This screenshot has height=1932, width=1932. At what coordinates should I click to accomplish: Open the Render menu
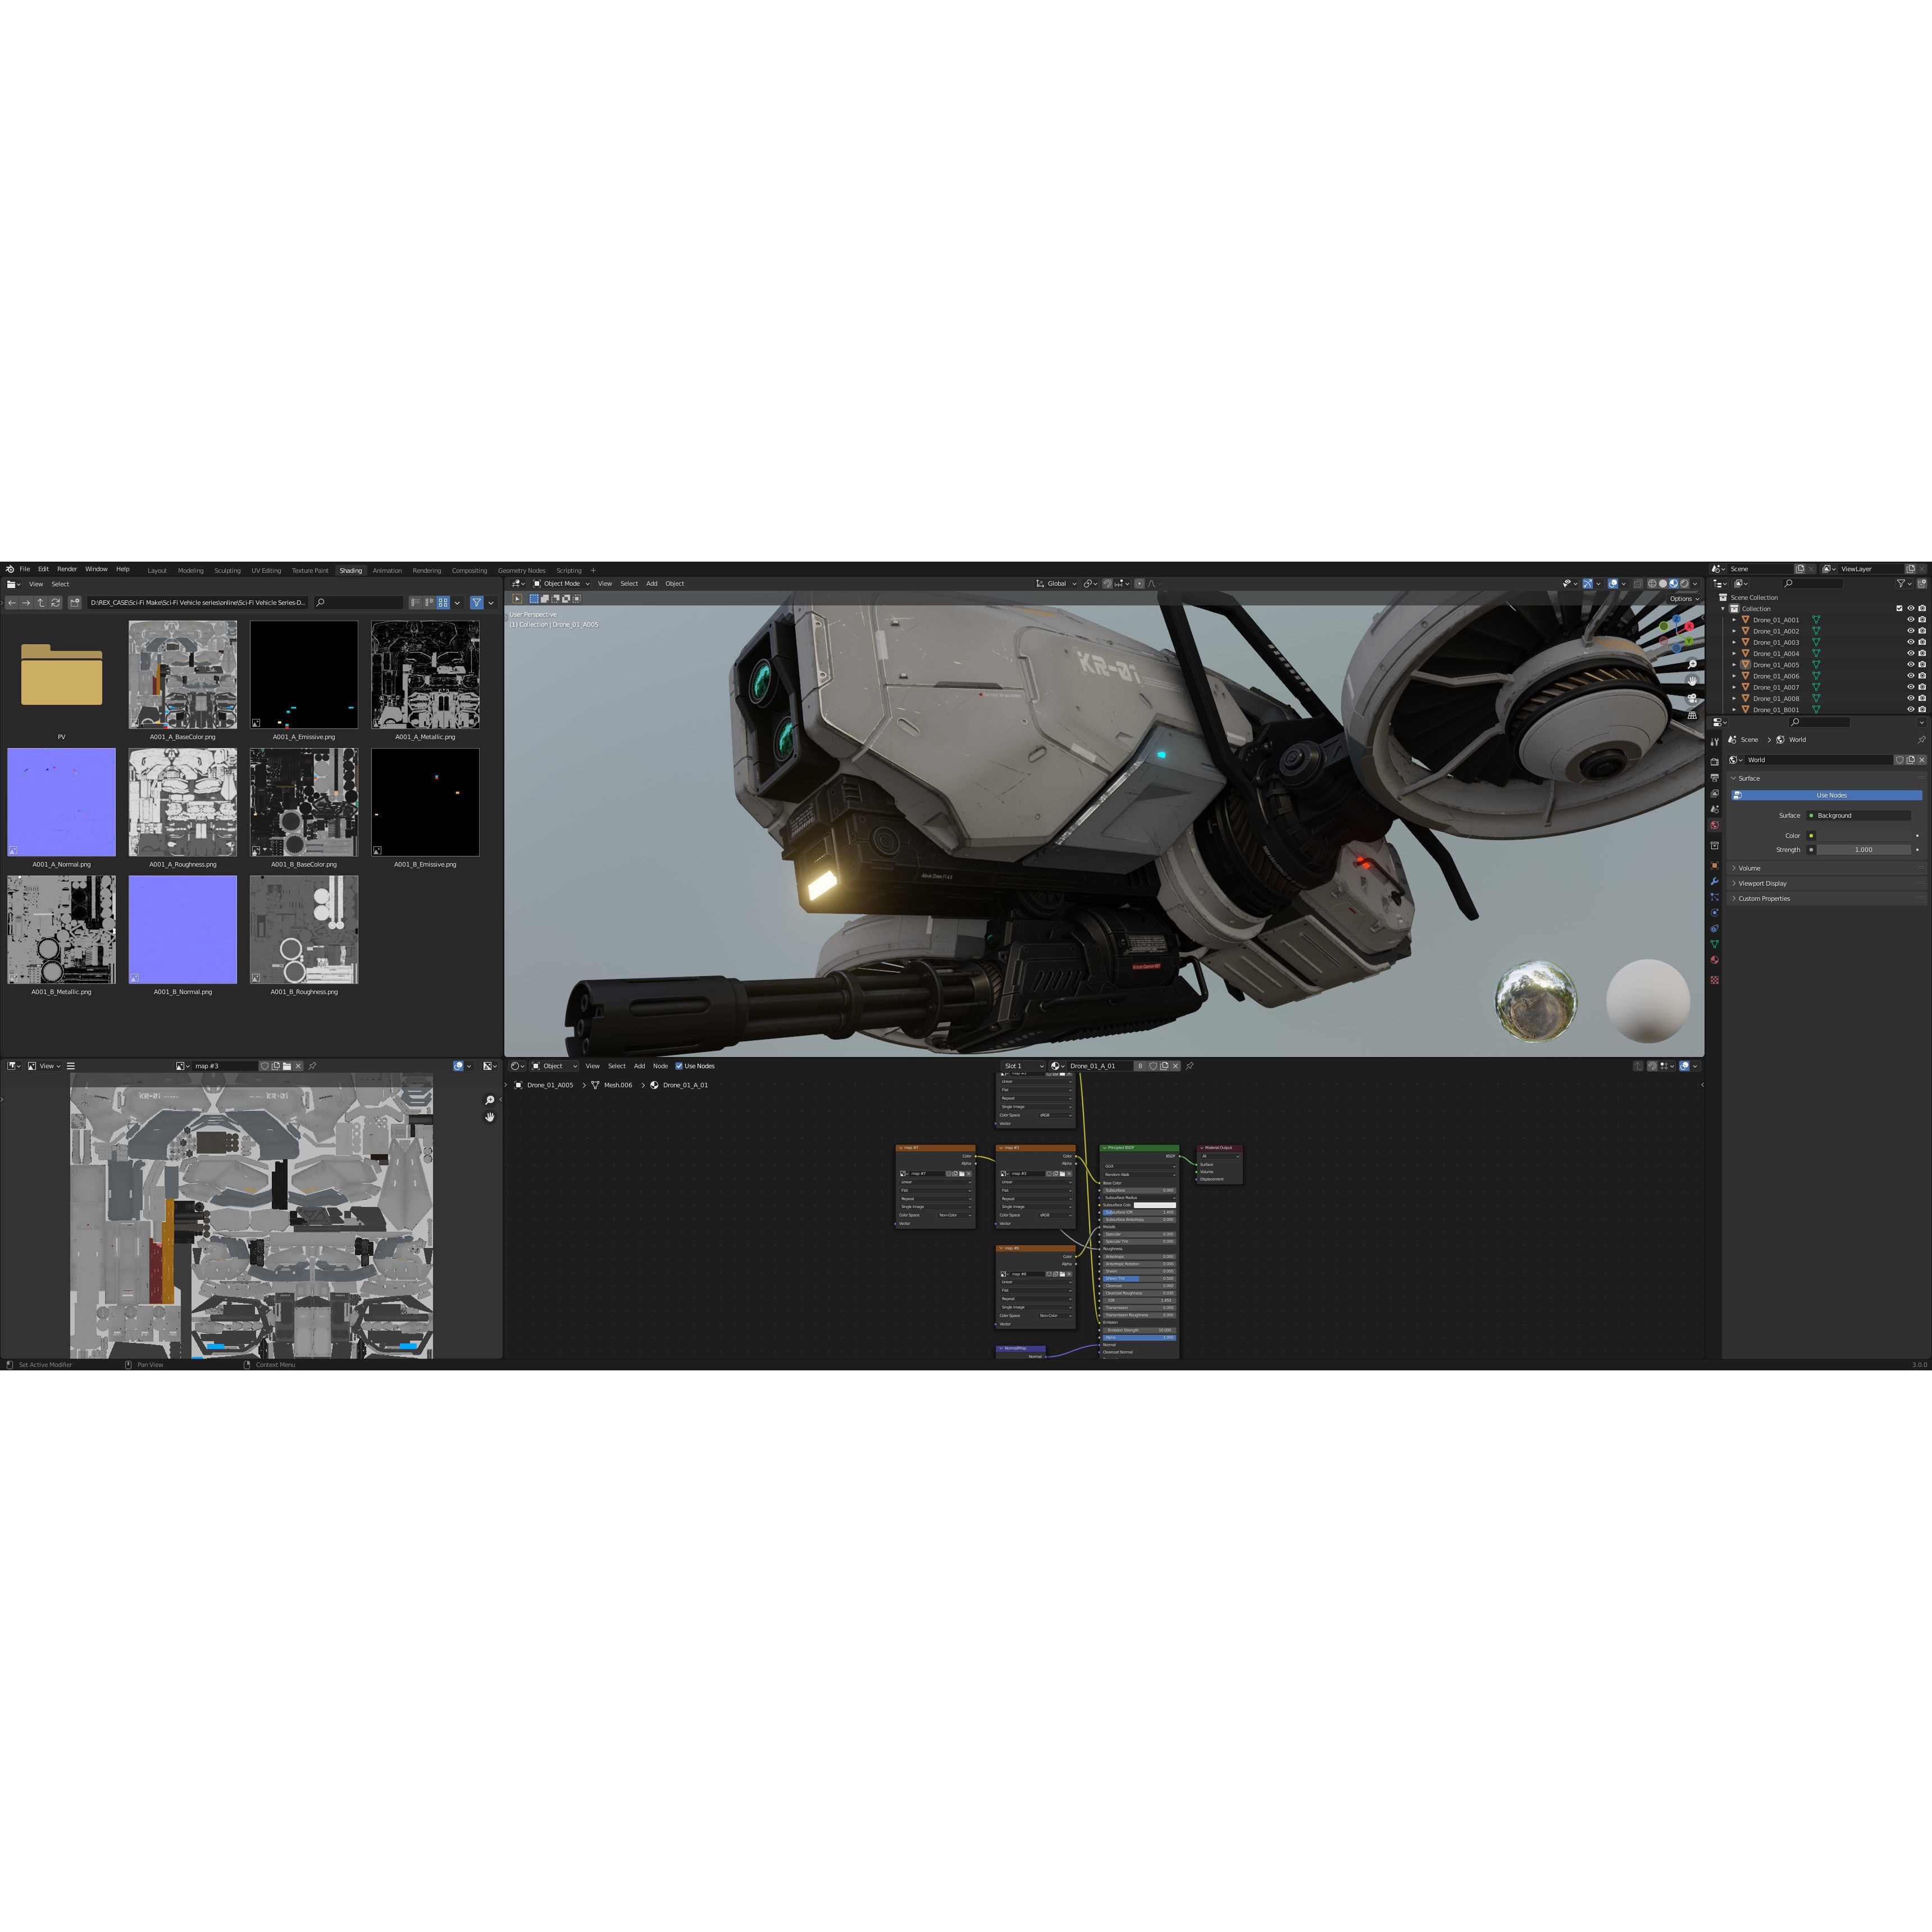click(67, 569)
